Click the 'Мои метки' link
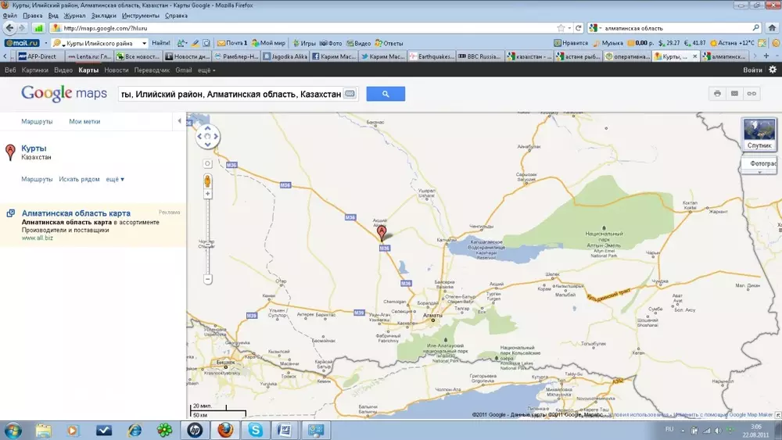Image resolution: width=782 pixels, height=440 pixels. pos(84,122)
